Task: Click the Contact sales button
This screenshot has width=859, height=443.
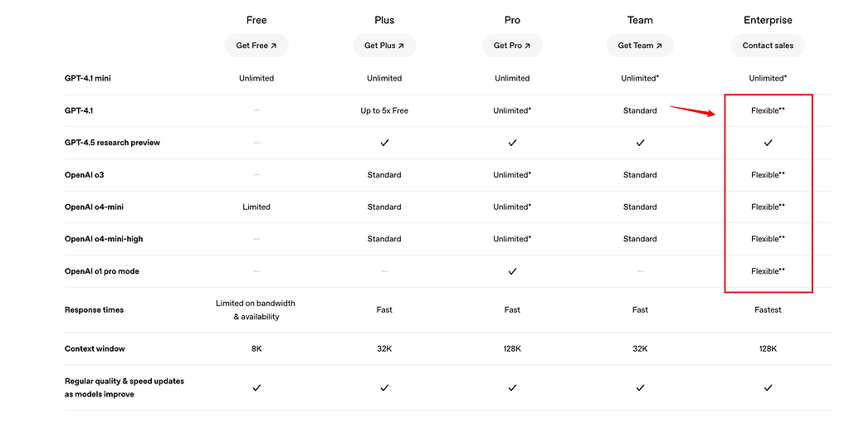Action: click(768, 46)
